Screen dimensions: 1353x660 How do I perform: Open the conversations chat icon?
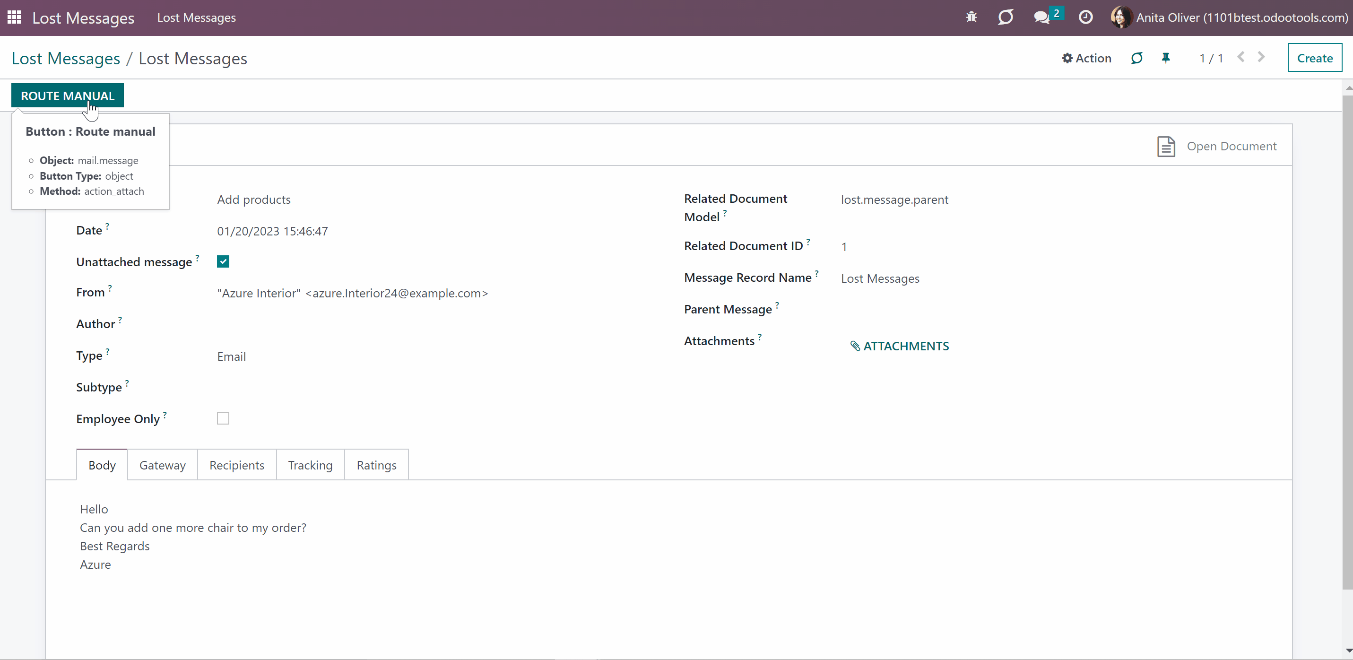[1041, 17]
